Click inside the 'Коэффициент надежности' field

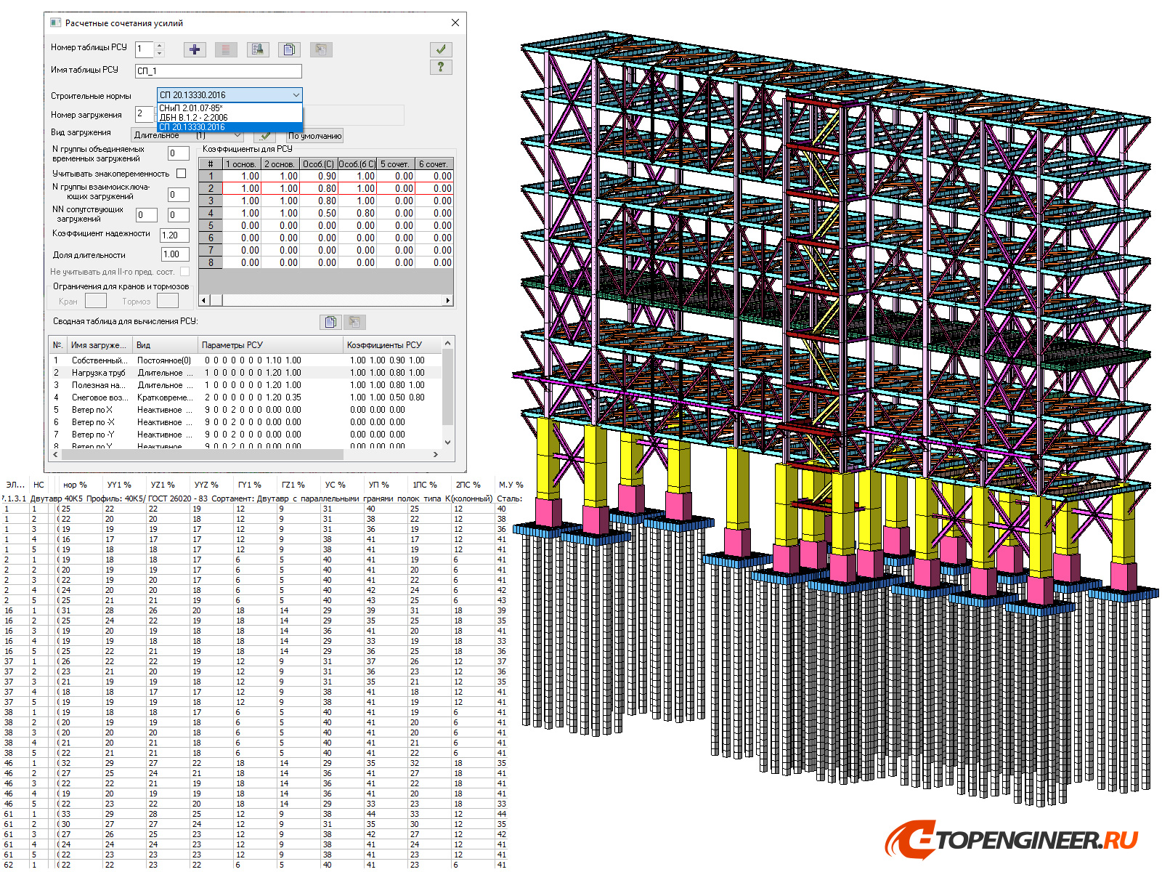point(174,235)
